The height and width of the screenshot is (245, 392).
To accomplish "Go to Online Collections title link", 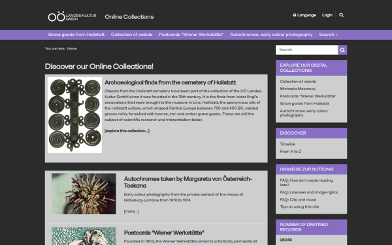I will click(129, 17).
